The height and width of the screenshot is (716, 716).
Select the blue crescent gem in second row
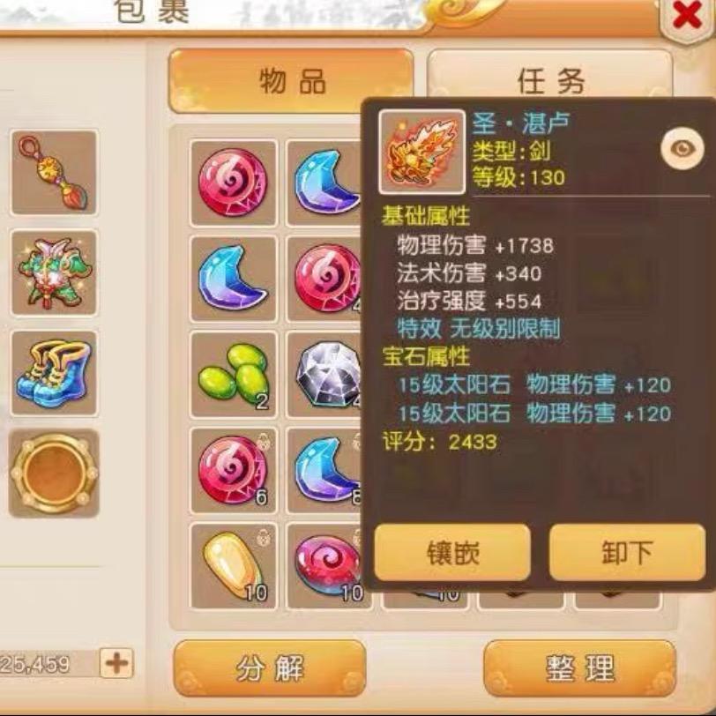point(234,279)
